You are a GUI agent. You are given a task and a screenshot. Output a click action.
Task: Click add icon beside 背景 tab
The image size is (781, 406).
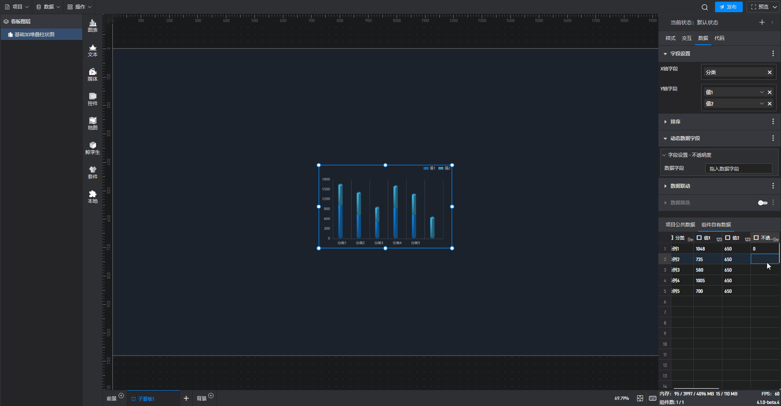pos(211,396)
